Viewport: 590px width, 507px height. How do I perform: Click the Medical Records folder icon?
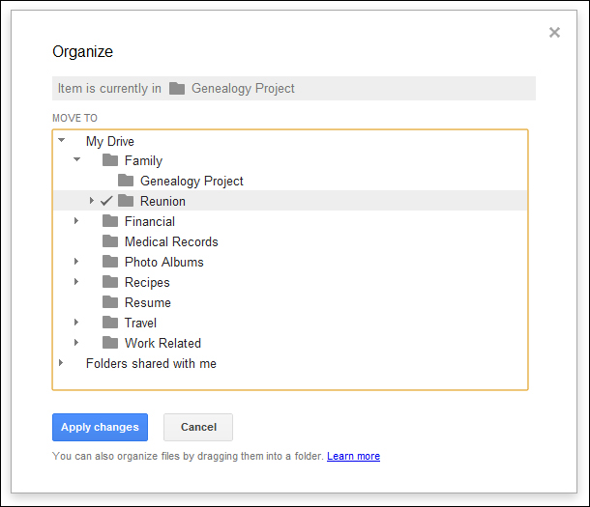(110, 241)
